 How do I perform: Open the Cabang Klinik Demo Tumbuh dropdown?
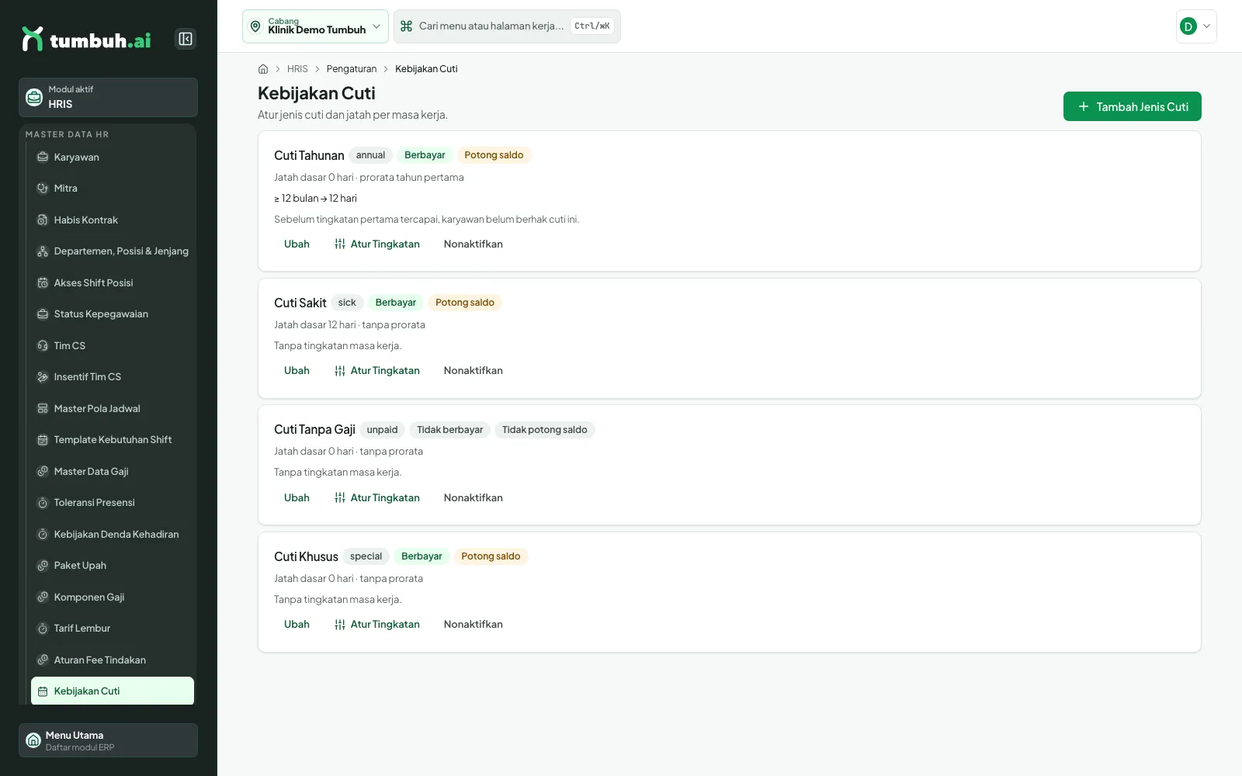coord(315,26)
